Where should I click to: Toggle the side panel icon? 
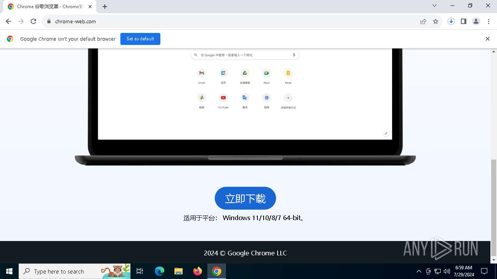464,21
